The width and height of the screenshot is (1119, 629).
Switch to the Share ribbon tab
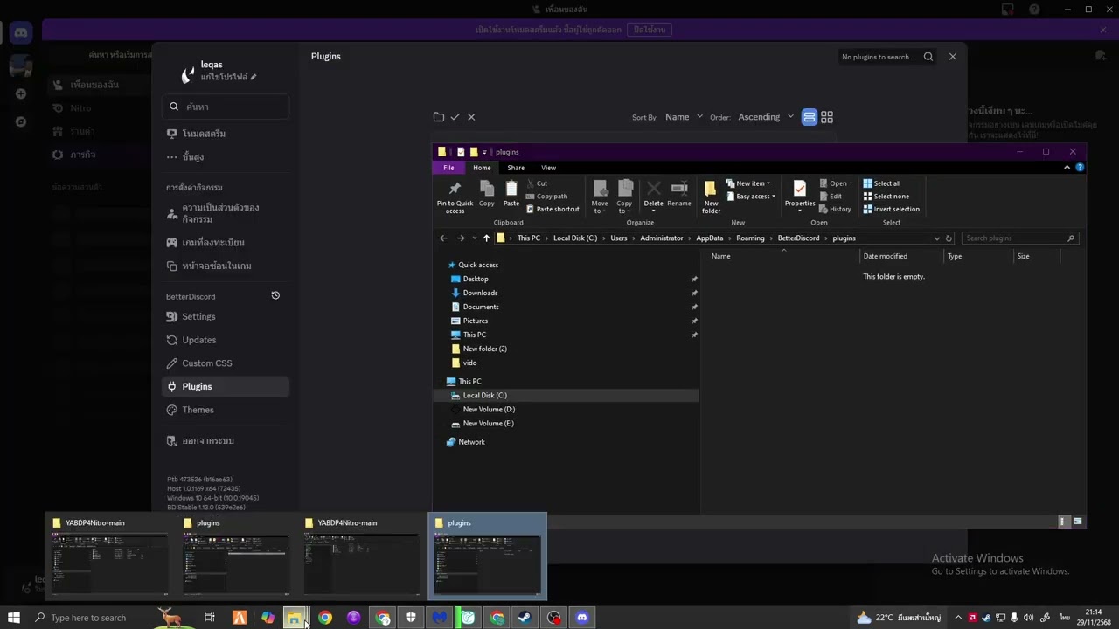516,168
